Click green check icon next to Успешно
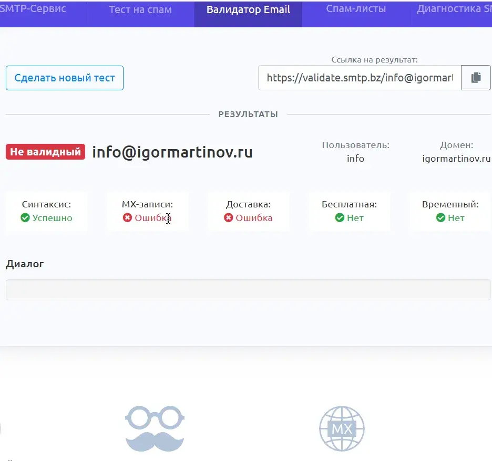 tap(25, 217)
